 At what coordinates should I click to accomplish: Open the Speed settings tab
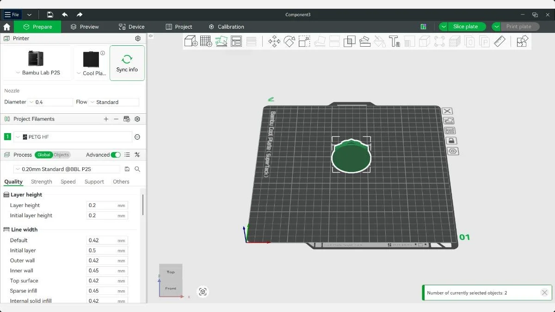[x=68, y=182]
